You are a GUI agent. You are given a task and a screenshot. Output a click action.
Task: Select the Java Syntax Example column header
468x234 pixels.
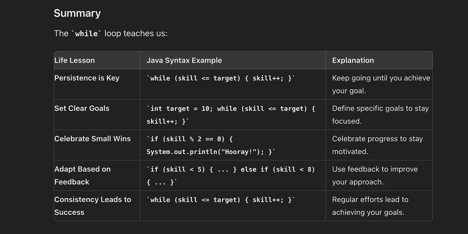[184, 60]
